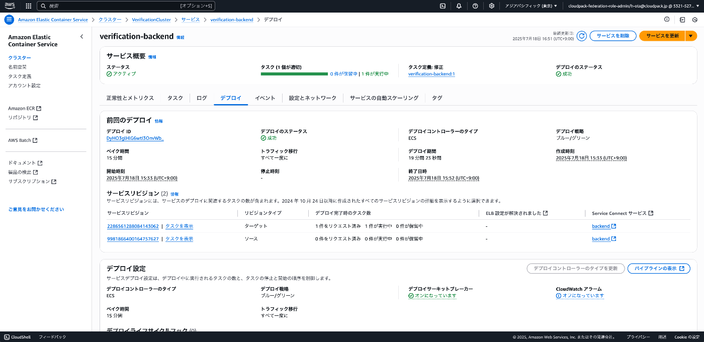
Task: Switch to タスク tab
Action: pos(175,98)
